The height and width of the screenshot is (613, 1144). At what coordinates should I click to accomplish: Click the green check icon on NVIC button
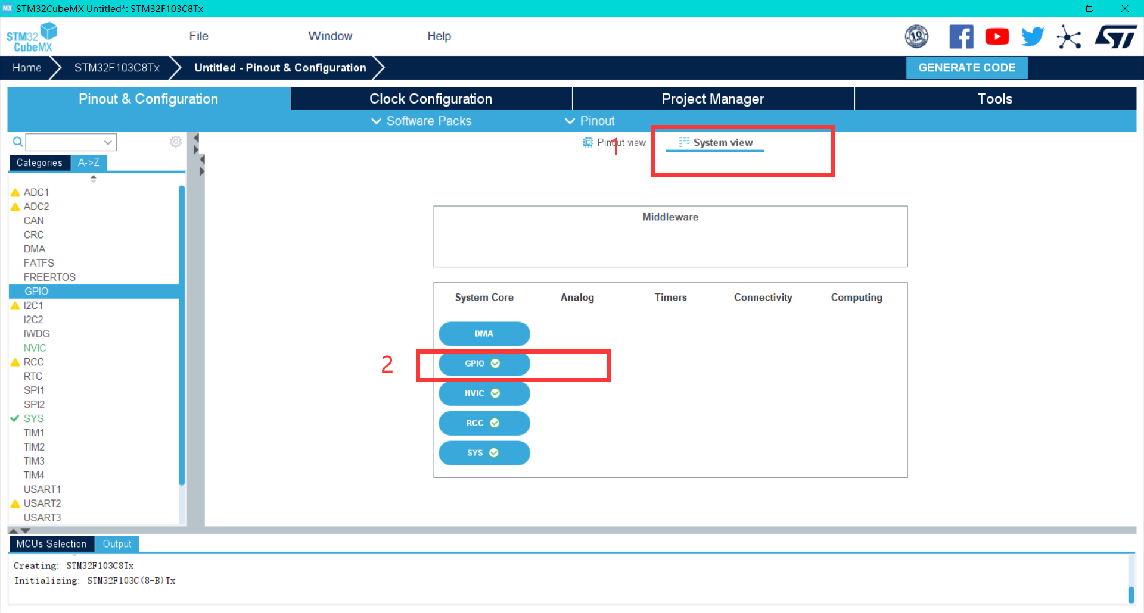click(x=495, y=393)
